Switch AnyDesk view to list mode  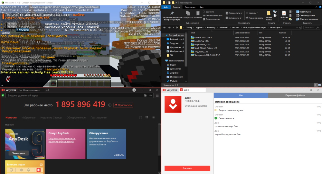coord(153,117)
